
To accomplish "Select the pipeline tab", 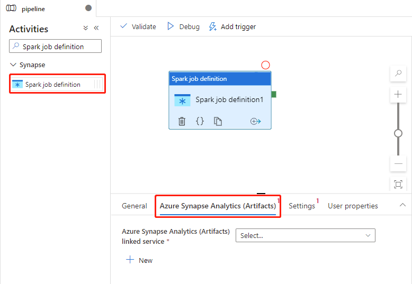I will tap(48, 8).
